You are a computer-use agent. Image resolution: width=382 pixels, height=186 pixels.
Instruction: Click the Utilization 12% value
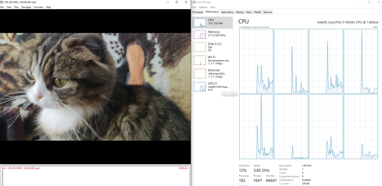(x=243, y=170)
